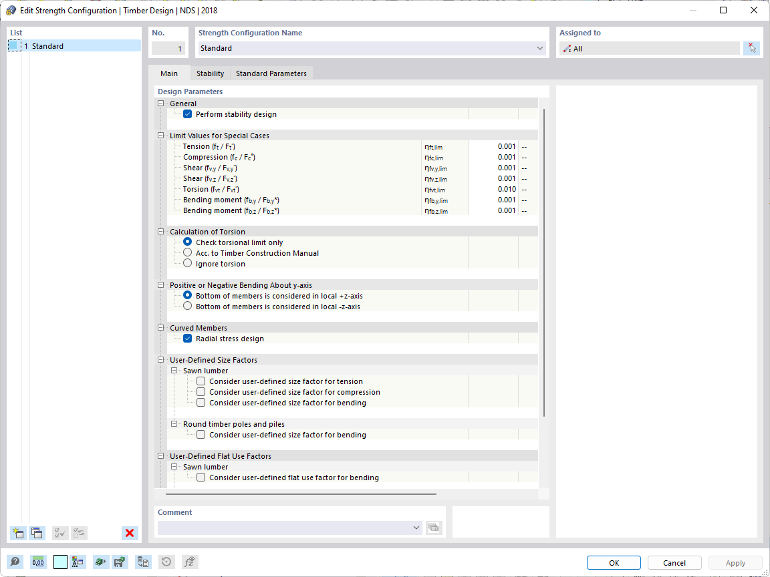Select members graphically with the pick cursor icon
The height and width of the screenshot is (577, 770).
[751, 48]
